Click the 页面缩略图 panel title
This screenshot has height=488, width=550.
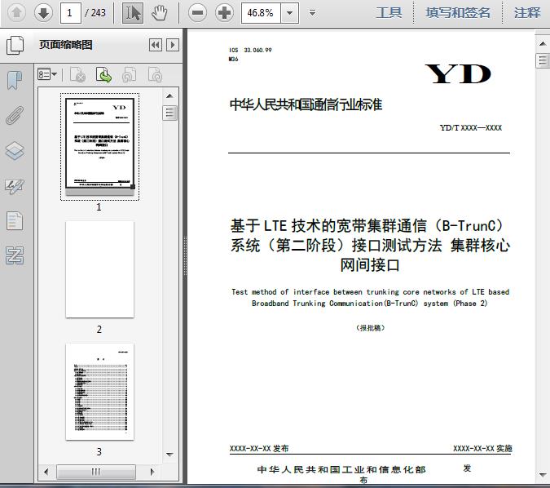66,45
